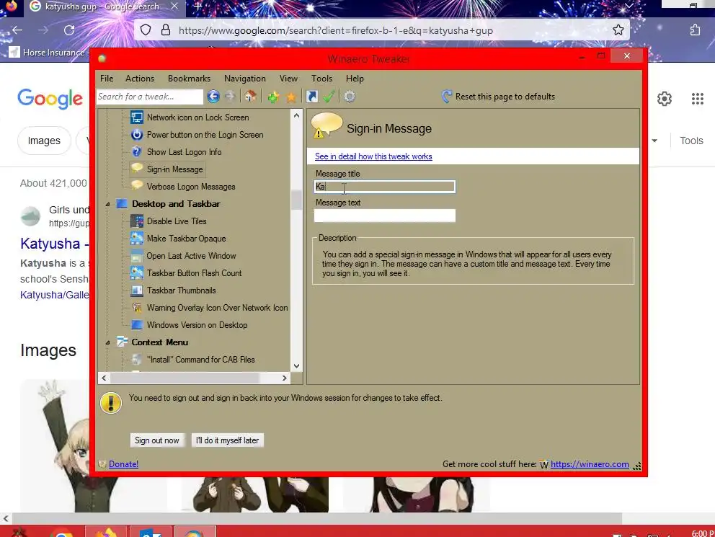Click Install Command for CAB Files icon
715x537 pixels.
click(x=137, y=360)
